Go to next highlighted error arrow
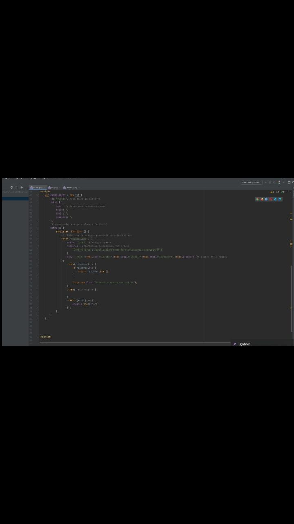Image resolution: width=294 pixels, height=524 pixels. [x=290, y=192]
